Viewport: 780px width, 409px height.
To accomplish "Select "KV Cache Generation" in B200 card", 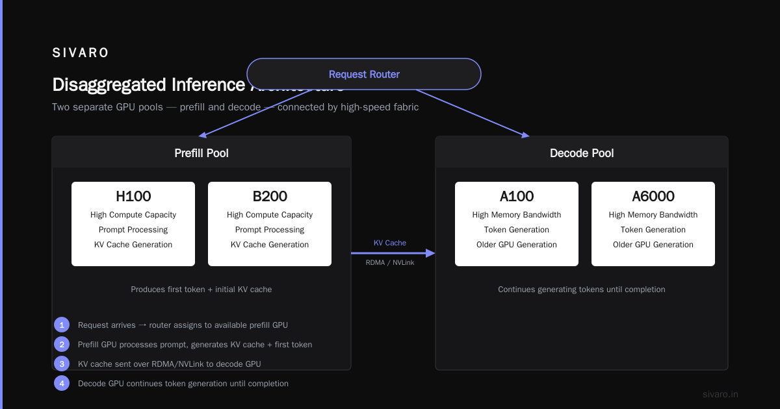I will pos(270,245).
